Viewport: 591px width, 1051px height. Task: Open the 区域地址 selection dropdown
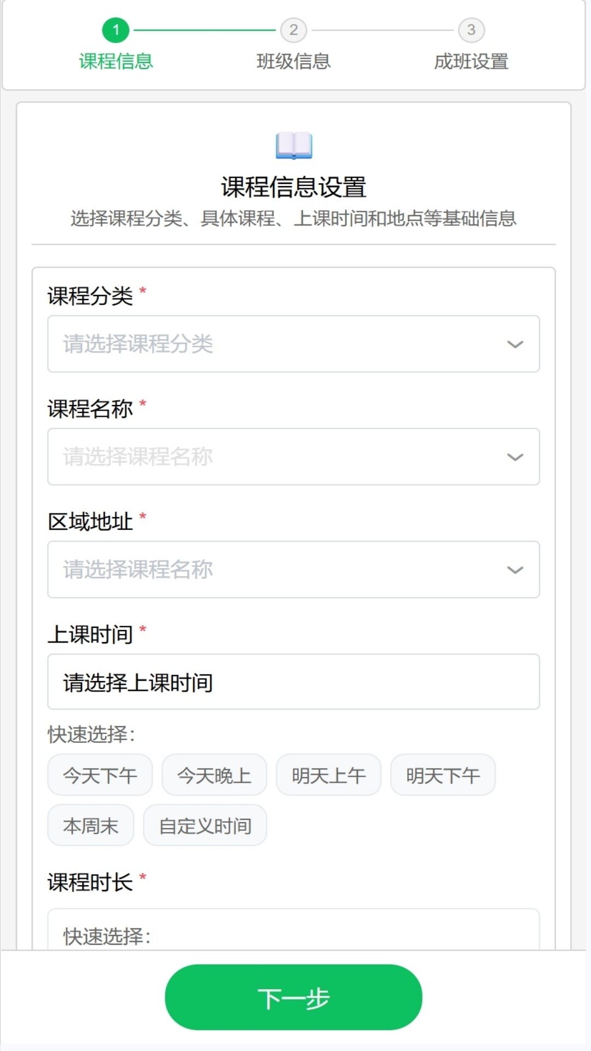pos(294,569)
